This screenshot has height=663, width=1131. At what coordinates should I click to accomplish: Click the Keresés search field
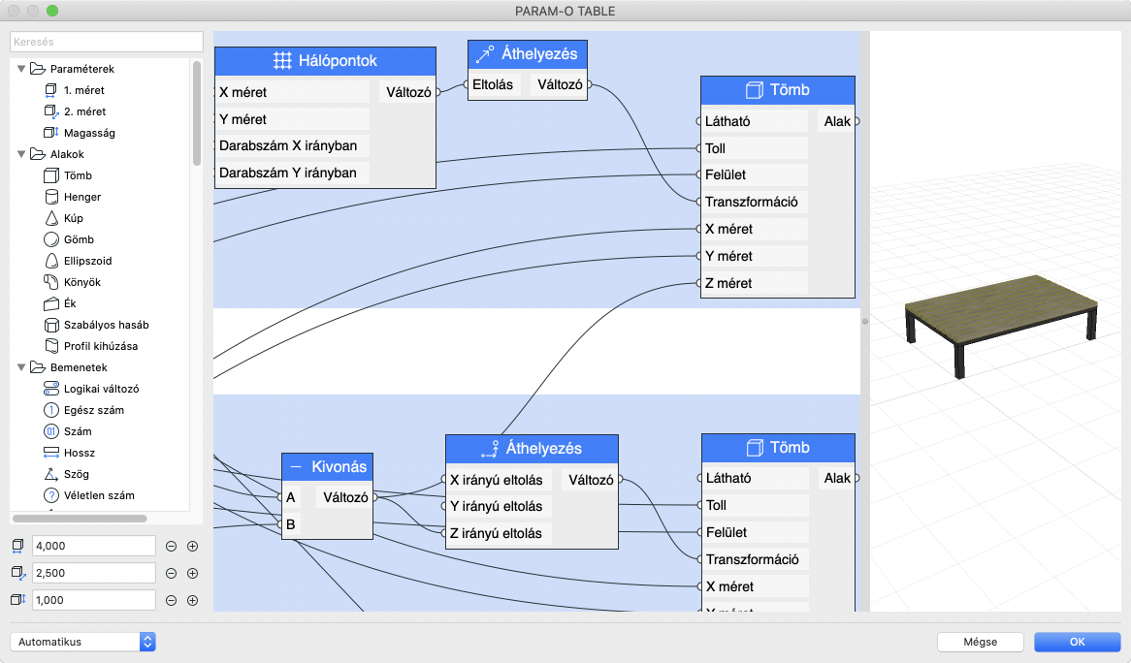(x=105, y=42)
